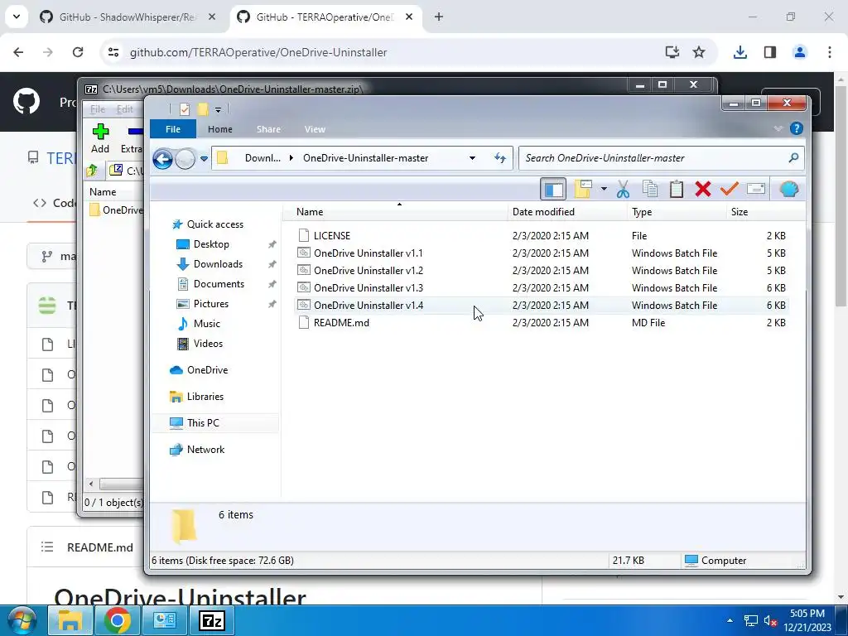The image size is (848, 636).
Task: Open the Customize Quick Access Toolbar dropdown
Action: (218, 110)
